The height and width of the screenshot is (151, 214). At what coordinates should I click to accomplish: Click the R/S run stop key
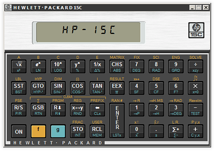click(x=19, y=110)
